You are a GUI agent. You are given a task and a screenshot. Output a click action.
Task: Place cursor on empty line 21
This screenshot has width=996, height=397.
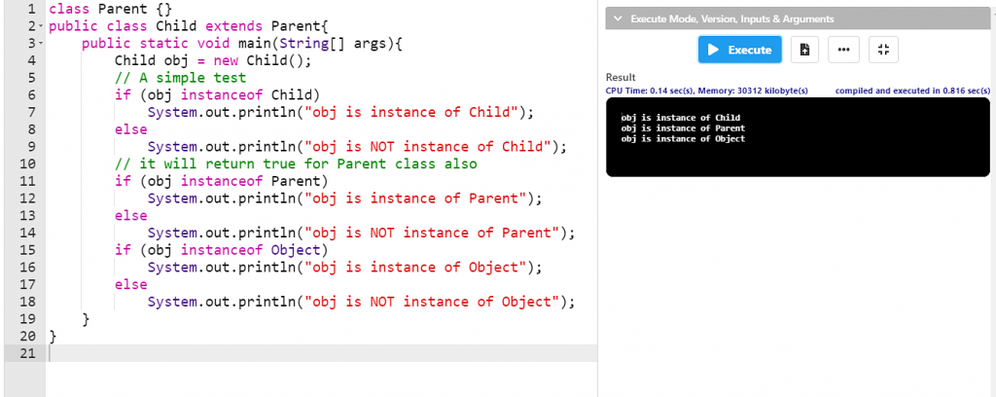[x=292, y=352]
